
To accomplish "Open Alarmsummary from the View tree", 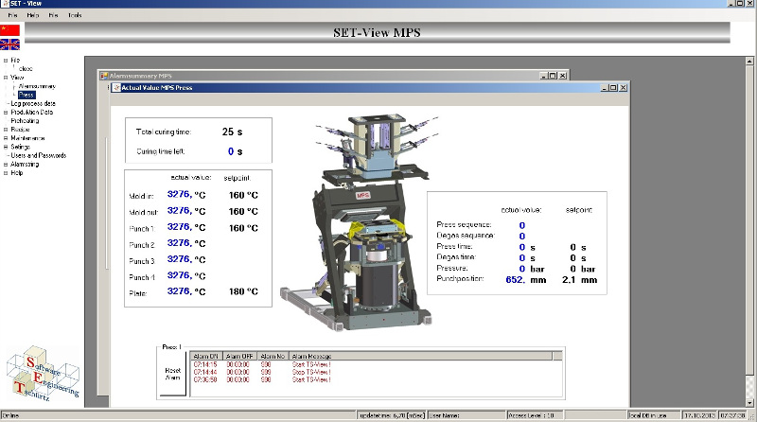I will [x=37, y=86].
